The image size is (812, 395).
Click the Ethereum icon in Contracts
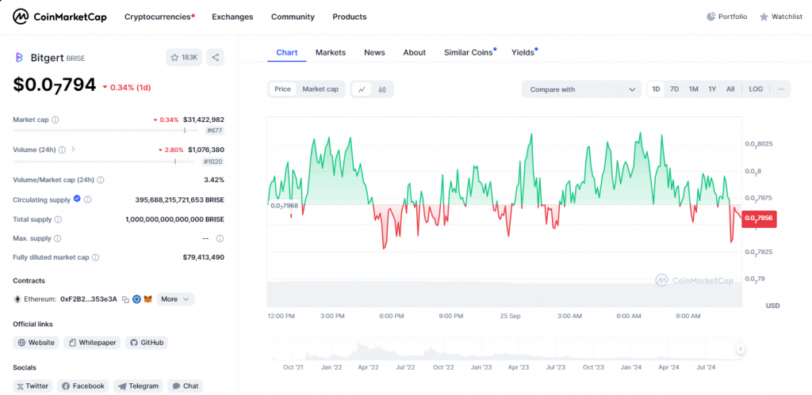(x=17, y=299)
